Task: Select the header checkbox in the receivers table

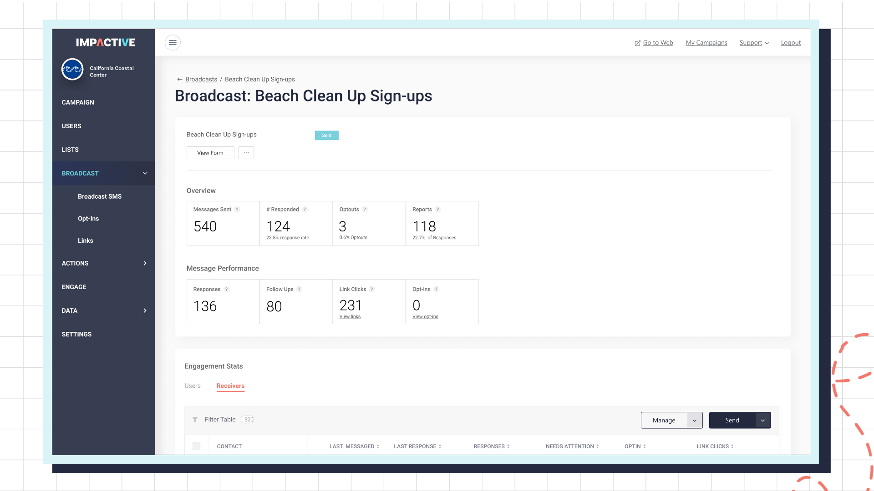Action: coord(197,446)
